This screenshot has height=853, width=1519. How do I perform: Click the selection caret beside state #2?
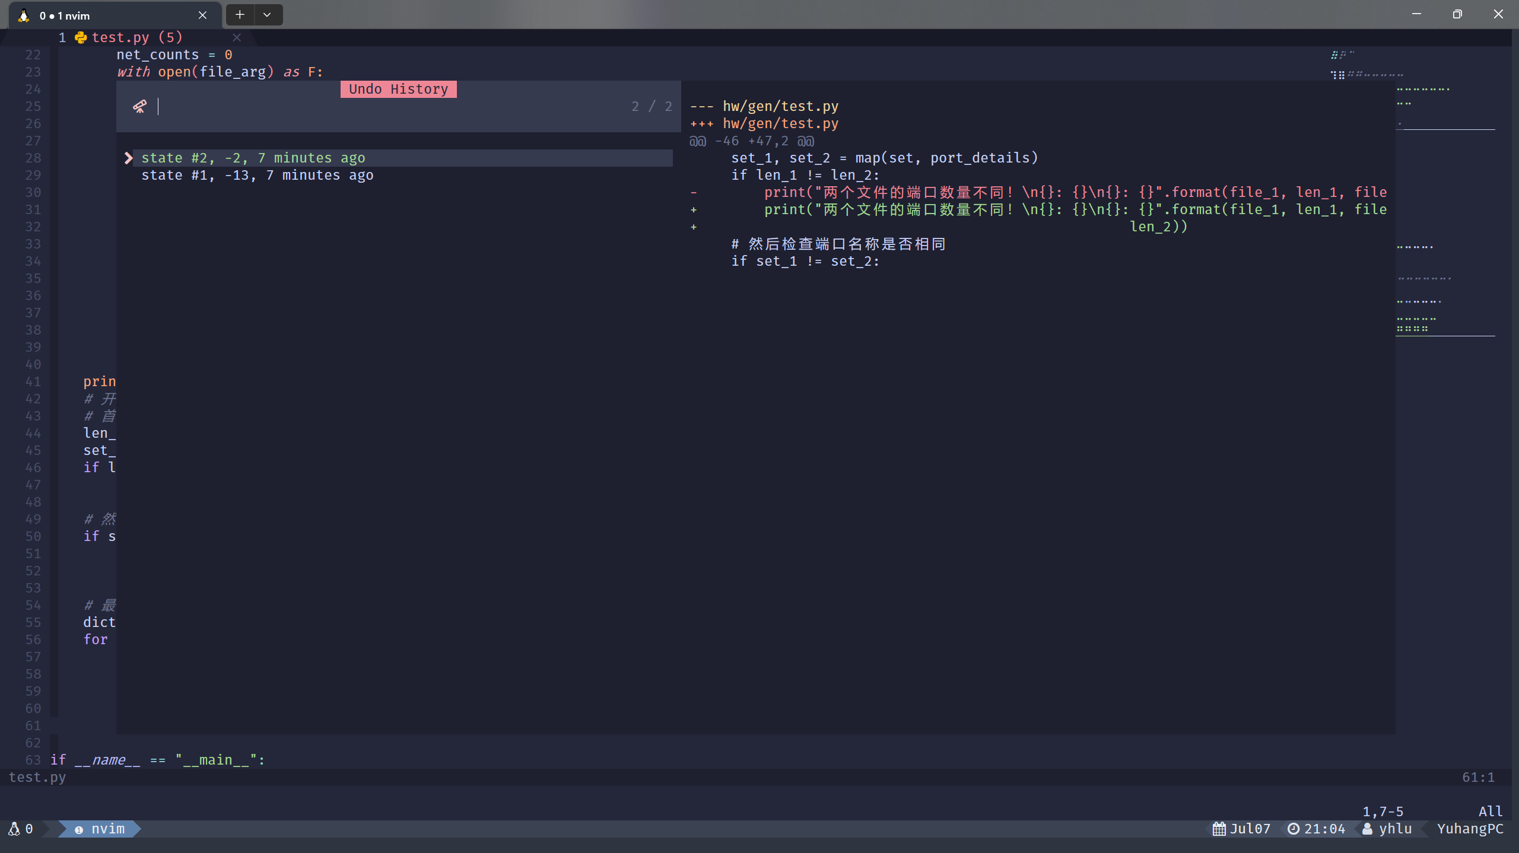click(x=128, y=158)
